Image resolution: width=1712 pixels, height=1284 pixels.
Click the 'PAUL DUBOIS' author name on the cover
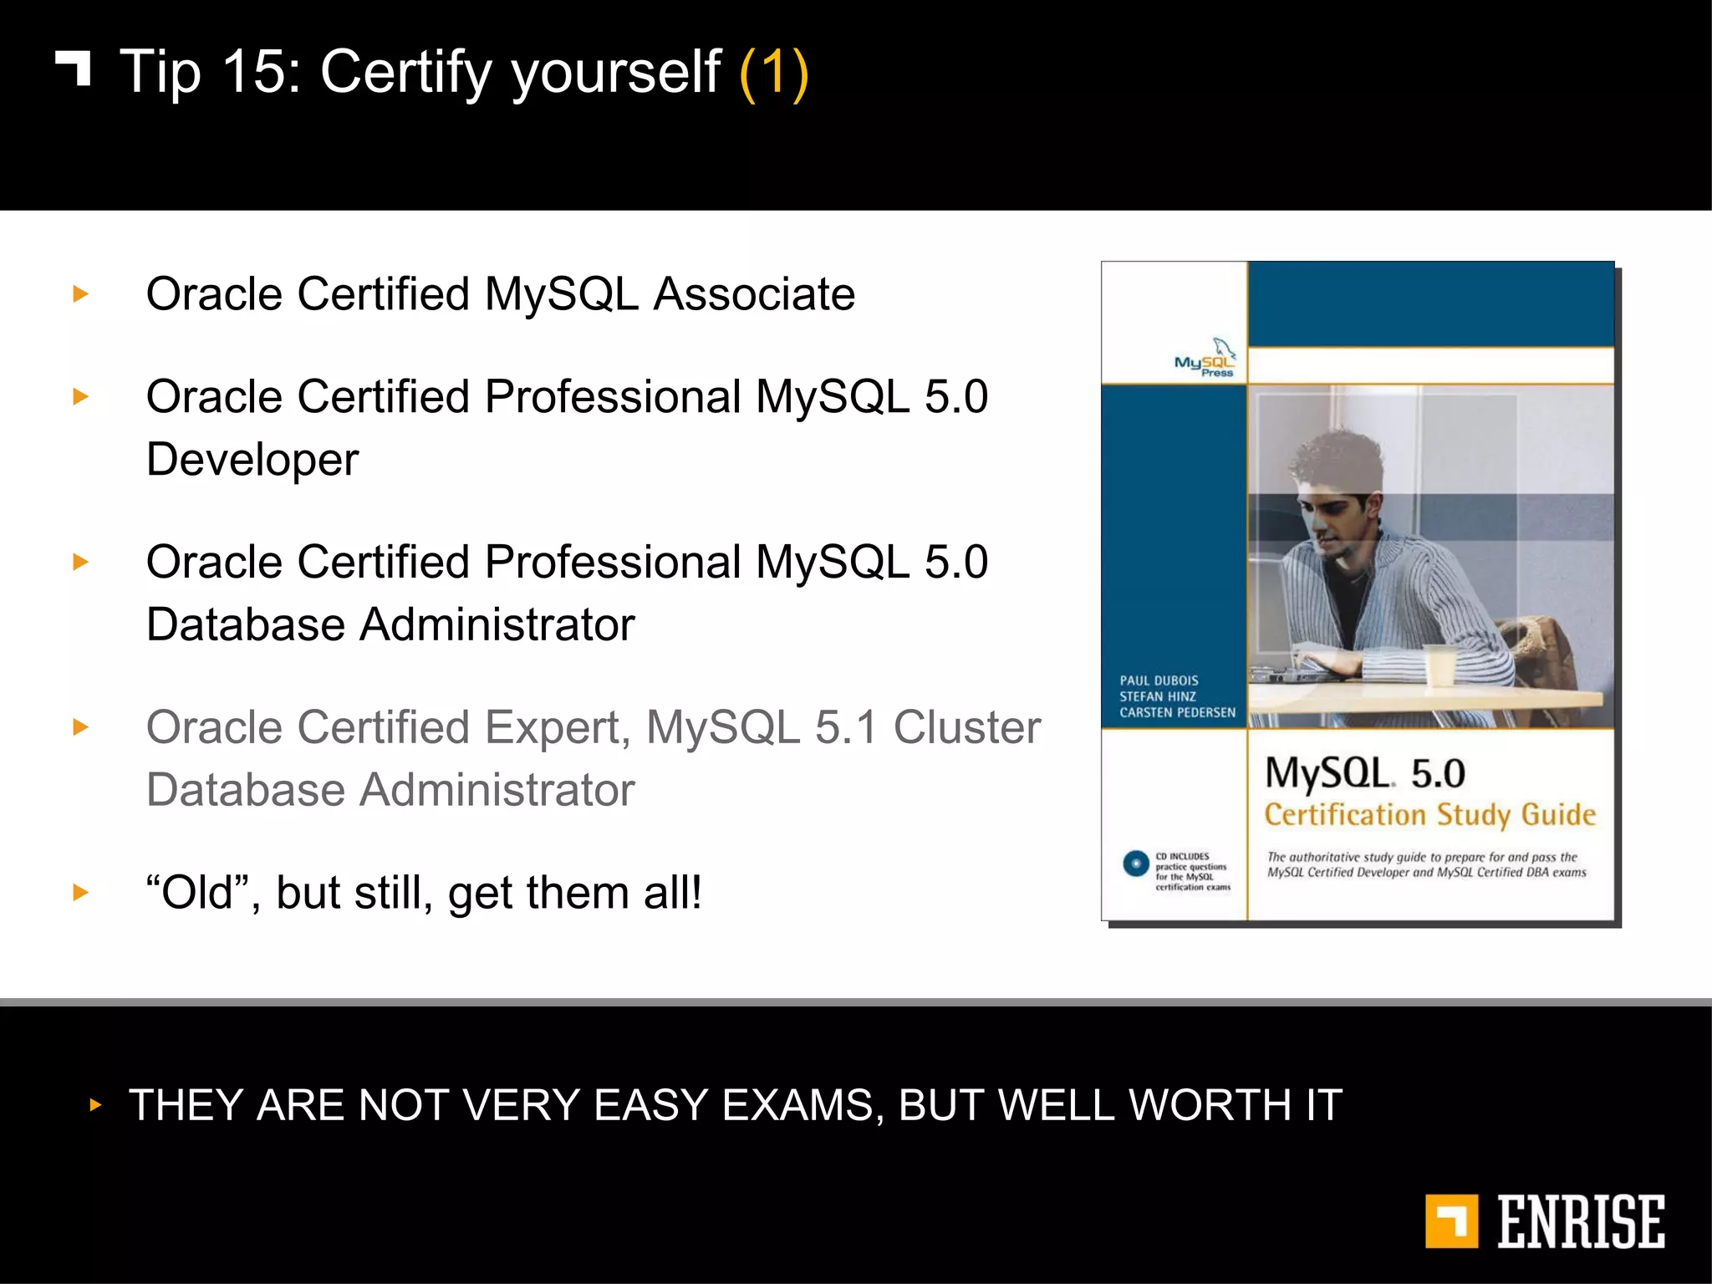pos(1159,680)
